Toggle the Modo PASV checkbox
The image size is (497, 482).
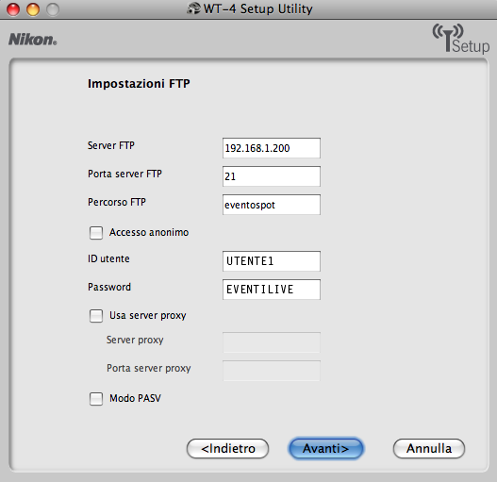96,399
